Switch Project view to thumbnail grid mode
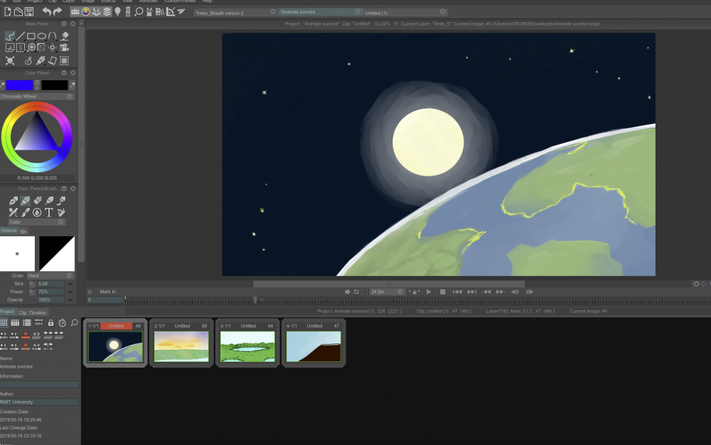Viewport: 711px width, 445px height. (4, 323)
